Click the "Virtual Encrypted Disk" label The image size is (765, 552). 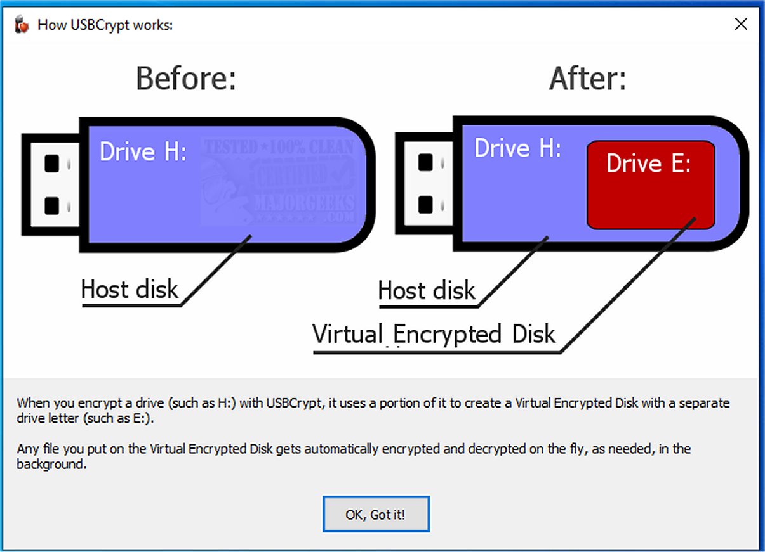(x=434, y=334)
